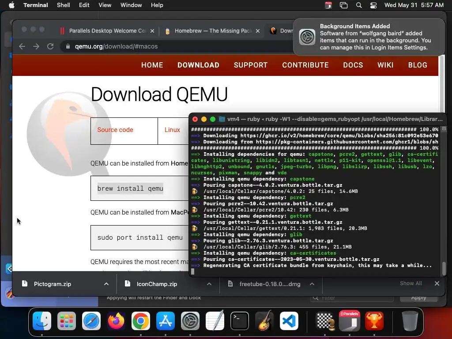Click the browser address bar
Image resolution: width=452 pixels, height=339 pixels.
[176, 46]
